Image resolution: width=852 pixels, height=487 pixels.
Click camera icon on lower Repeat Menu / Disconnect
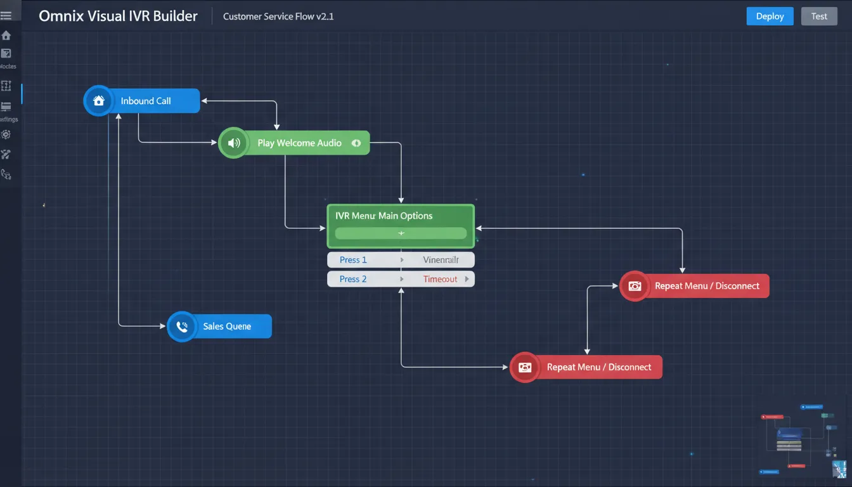point(525,367)
